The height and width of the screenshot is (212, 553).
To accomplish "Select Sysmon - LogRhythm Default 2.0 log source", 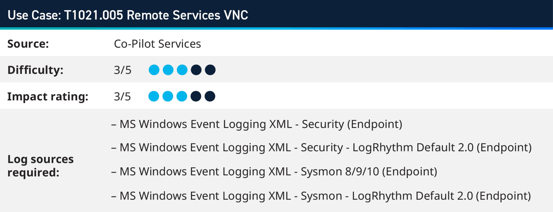I will click(325, 196).
